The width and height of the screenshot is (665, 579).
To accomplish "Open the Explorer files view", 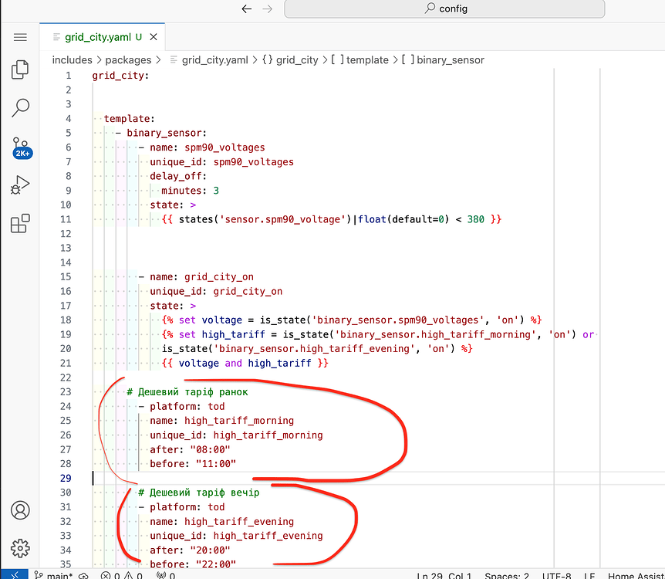I will [x=20, y=69].
